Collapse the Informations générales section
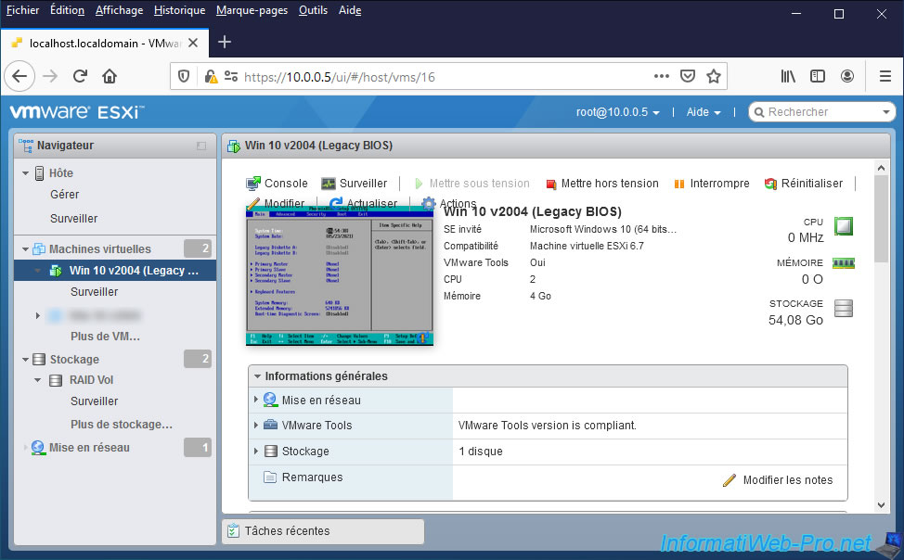904x560 pixels. point(258,376)
